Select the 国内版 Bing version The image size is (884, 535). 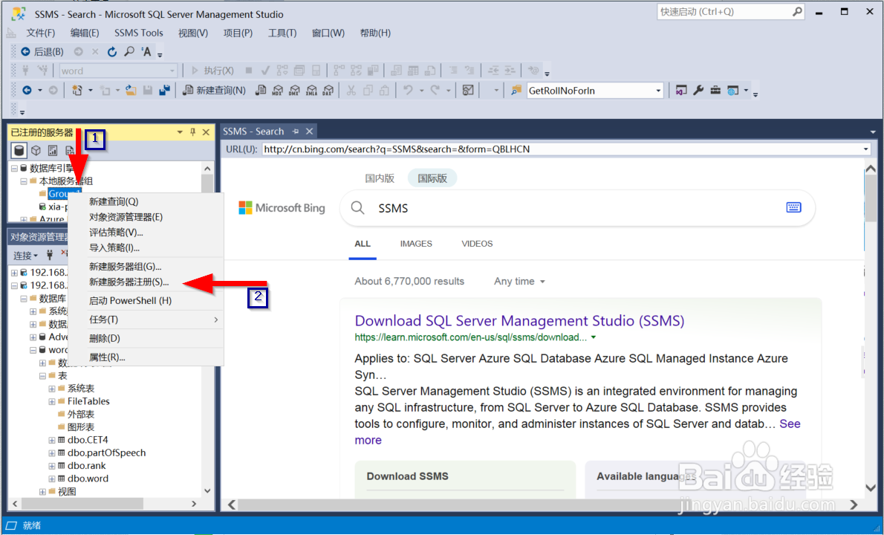click(380, 178)
